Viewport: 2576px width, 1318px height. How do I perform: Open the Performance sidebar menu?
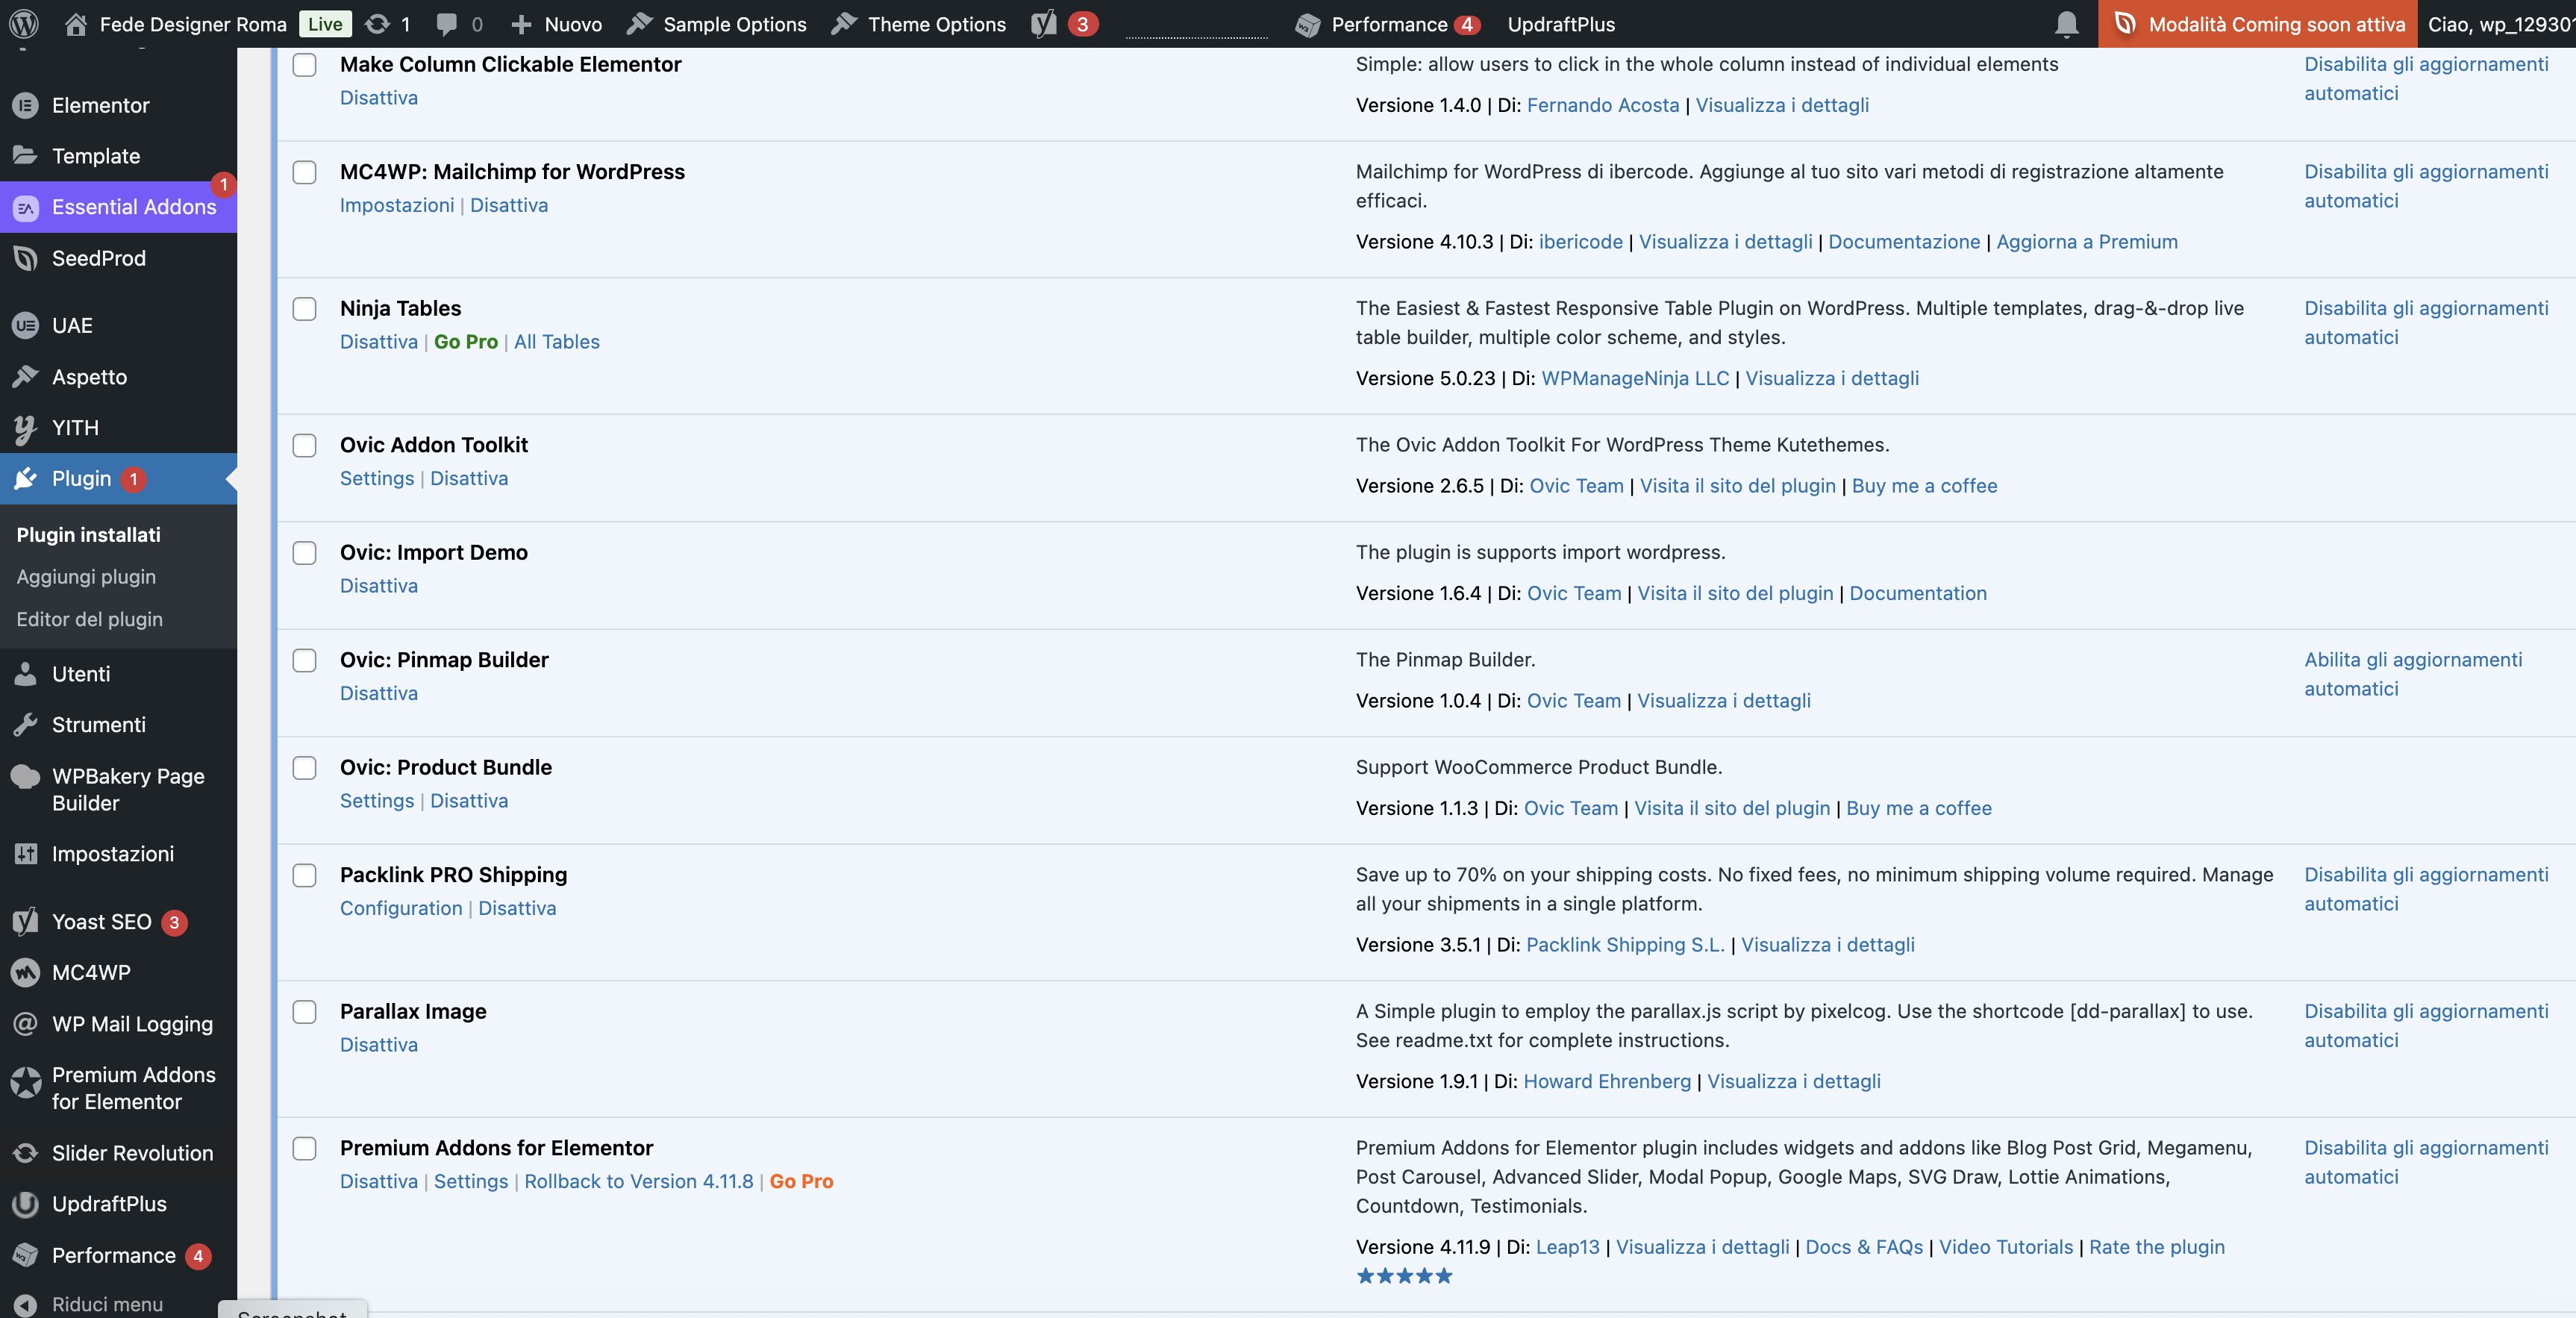click(x=118, y=1255)
